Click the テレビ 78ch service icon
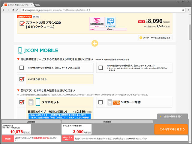The image size is (192, 144). pos(97,22)
